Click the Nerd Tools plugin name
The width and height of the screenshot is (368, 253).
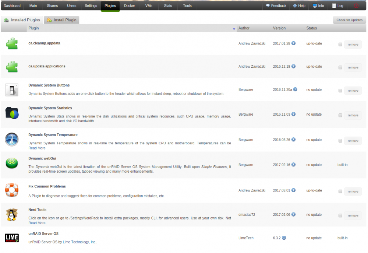pyautogui.click(x=37, y=210)
